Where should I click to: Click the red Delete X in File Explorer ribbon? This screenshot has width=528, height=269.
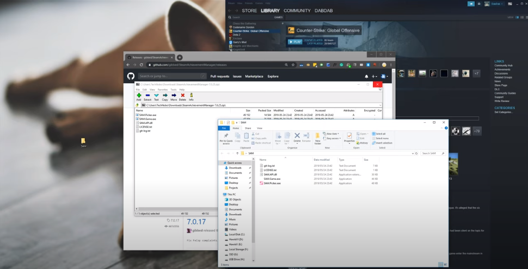pos(297,136)
